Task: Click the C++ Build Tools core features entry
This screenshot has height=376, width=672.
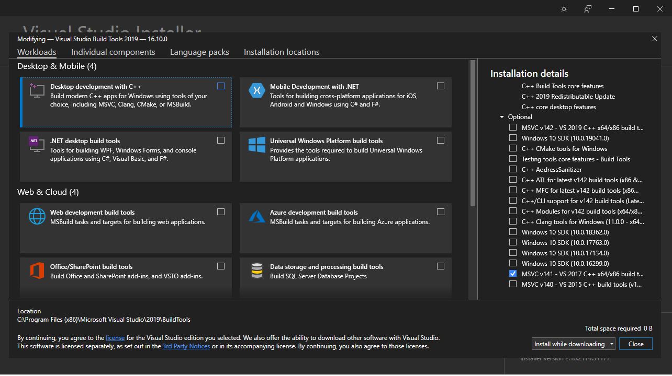Action: click(x=563, y=86)
